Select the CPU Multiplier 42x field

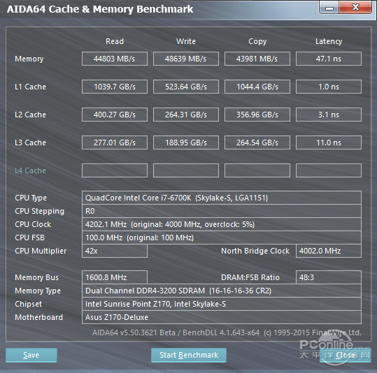[115, 251]
